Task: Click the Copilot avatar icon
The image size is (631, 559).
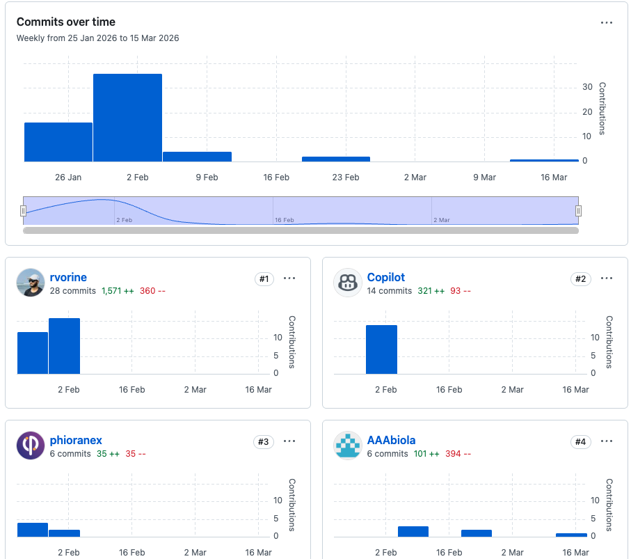Action: pos(347,283)
